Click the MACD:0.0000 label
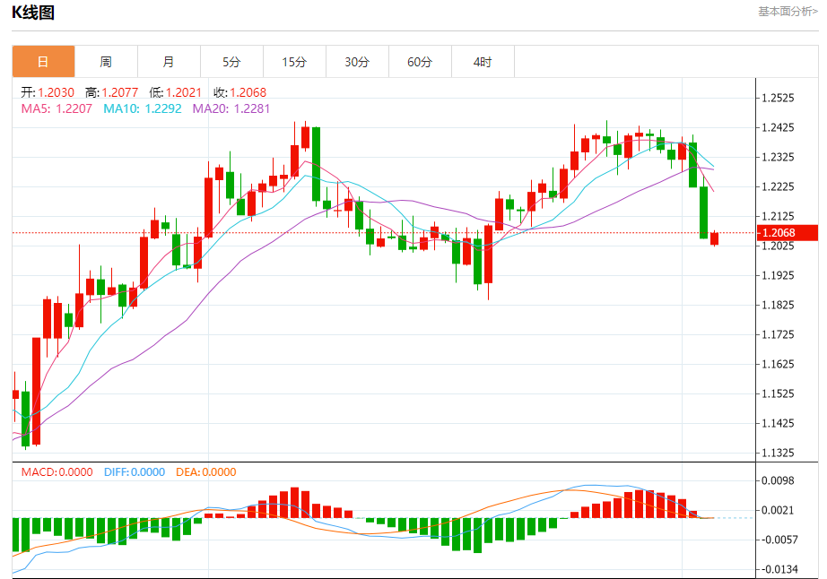Screen dimensions: 827x579 pyautogui.click(x=57, y=472)
